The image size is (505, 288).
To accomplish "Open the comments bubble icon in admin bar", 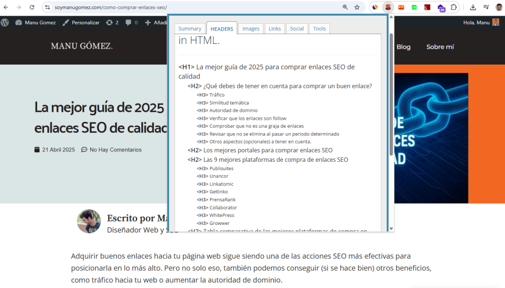I will 129,23.
